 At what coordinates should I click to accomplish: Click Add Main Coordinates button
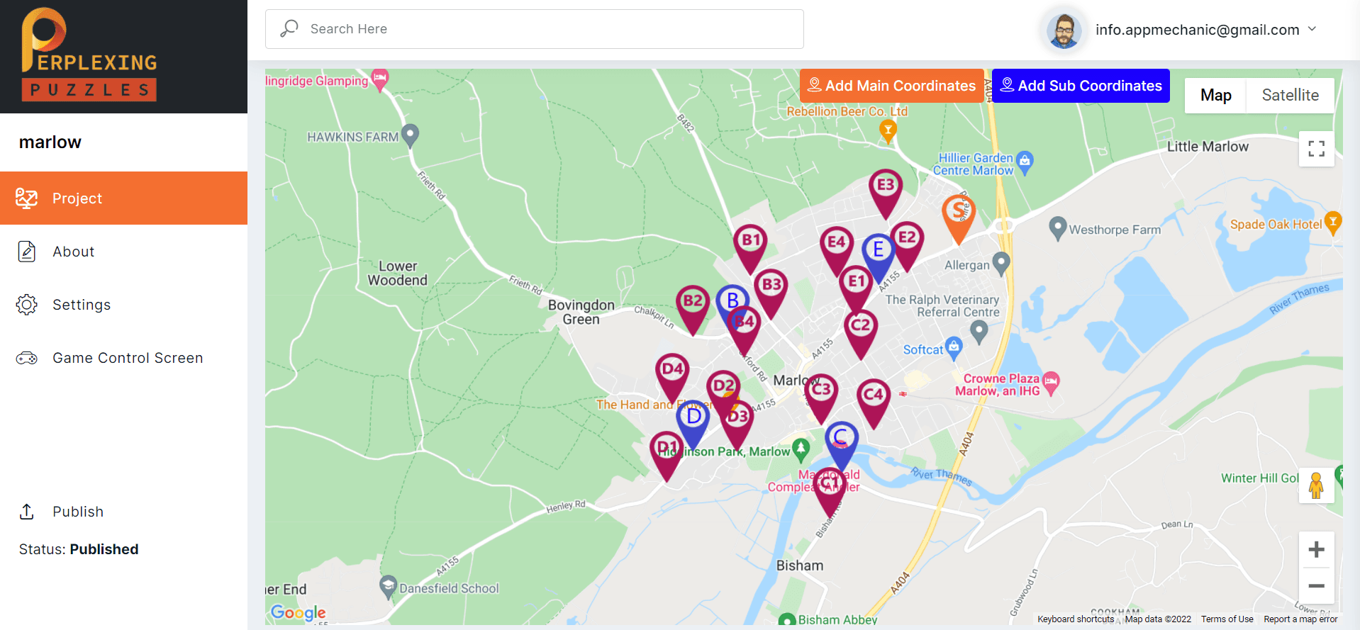892,86
